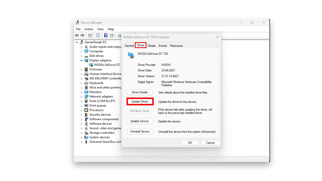Expand the Monitors node
Screen dimensions: 322x181
(x=81, y=92)
